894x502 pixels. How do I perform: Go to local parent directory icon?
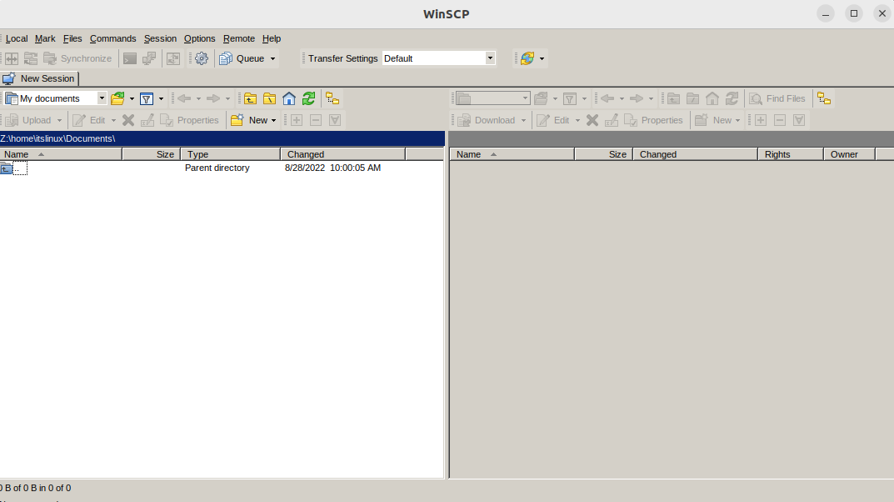point(250,98)
